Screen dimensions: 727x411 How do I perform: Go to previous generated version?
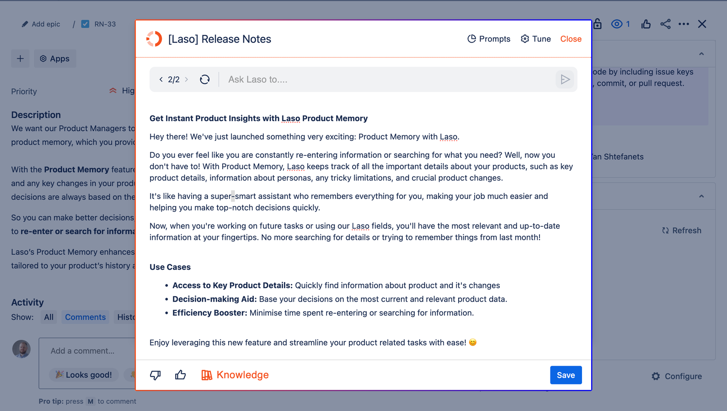[161, 80]
